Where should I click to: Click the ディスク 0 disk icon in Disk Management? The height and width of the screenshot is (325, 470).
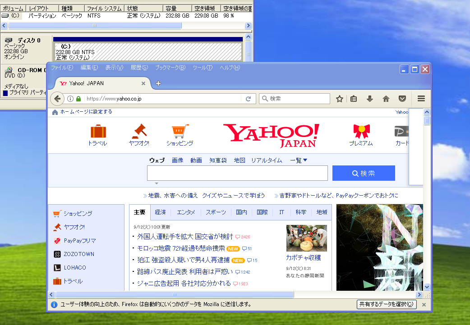[9, 40]
